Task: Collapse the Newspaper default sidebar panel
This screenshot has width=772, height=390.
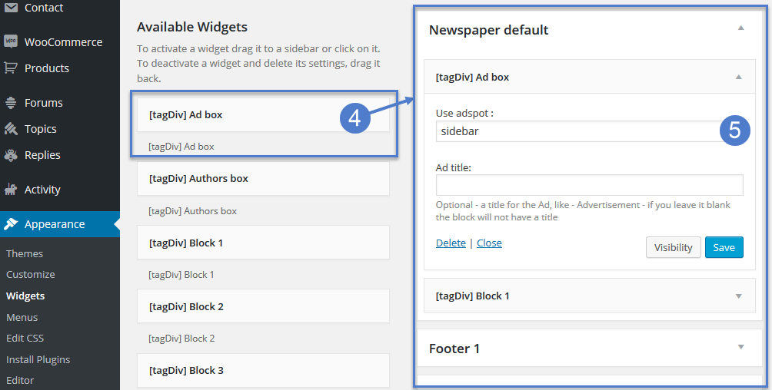Action: [740, 28]
